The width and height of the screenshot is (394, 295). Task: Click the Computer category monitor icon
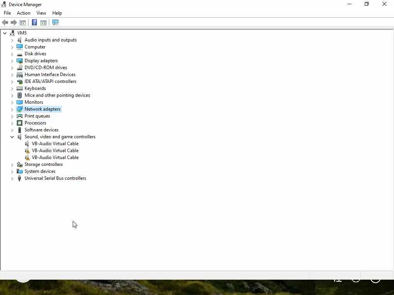(20, 47)
